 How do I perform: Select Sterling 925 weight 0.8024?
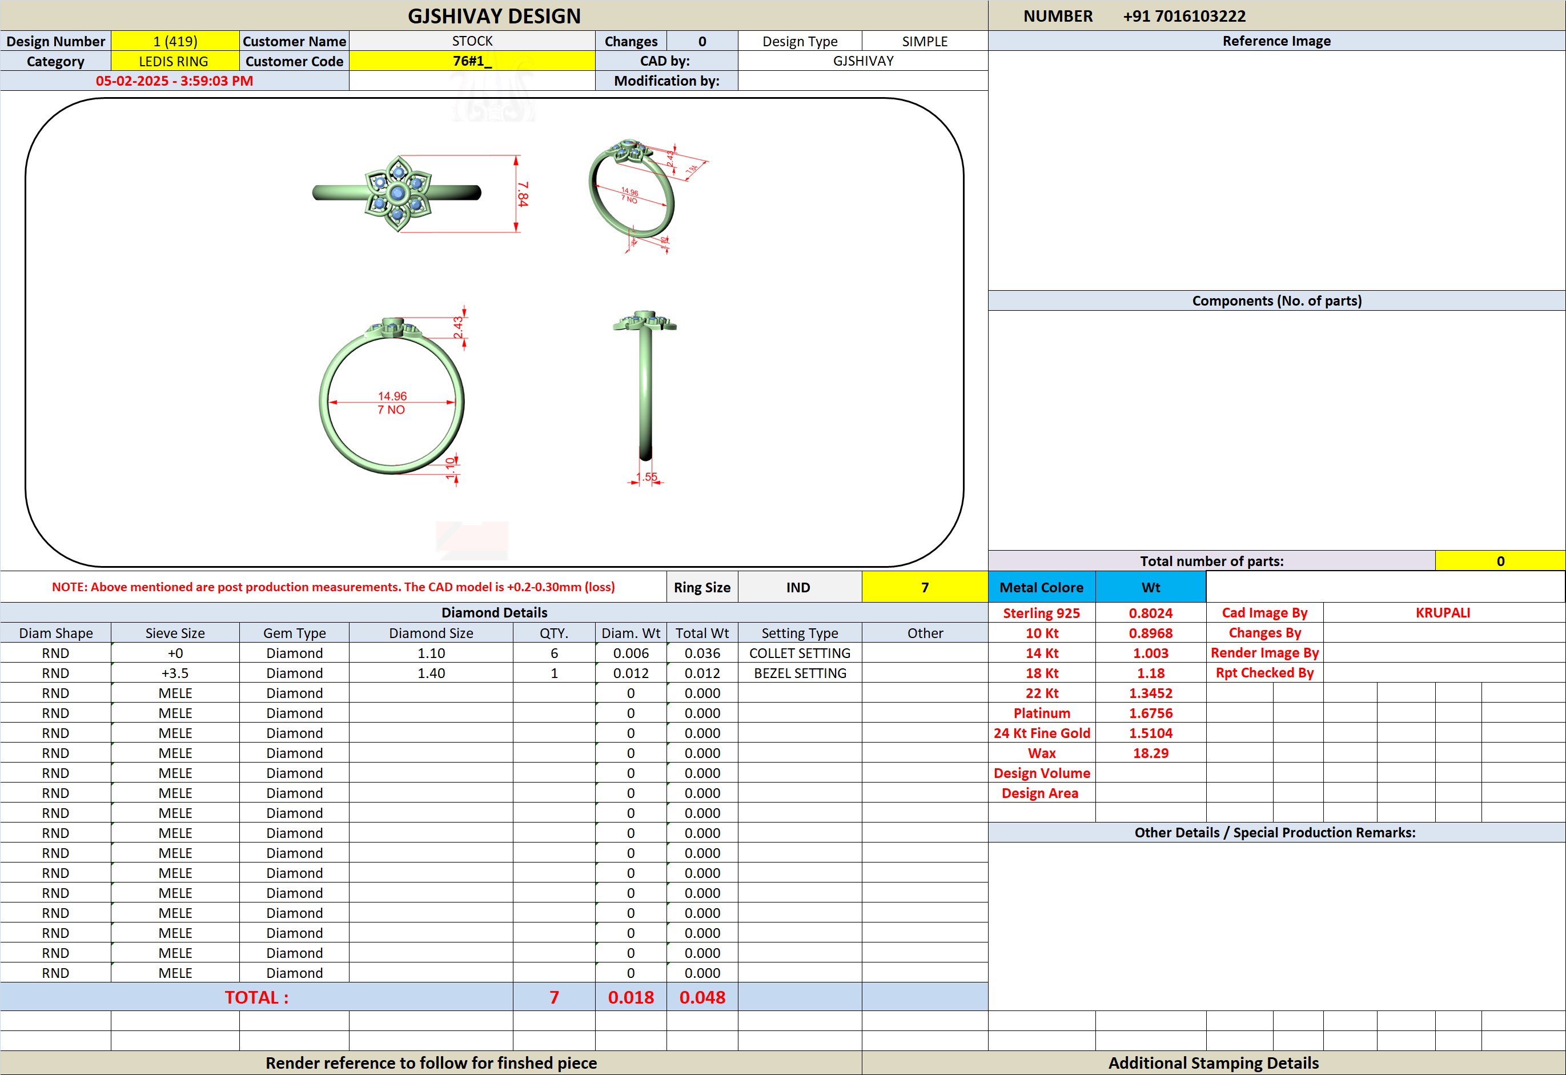point(1151,613)
